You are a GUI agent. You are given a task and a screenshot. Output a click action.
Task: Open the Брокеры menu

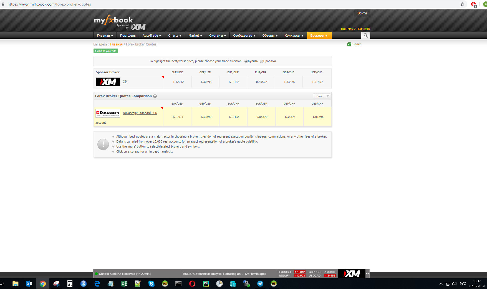coord(319,36)
